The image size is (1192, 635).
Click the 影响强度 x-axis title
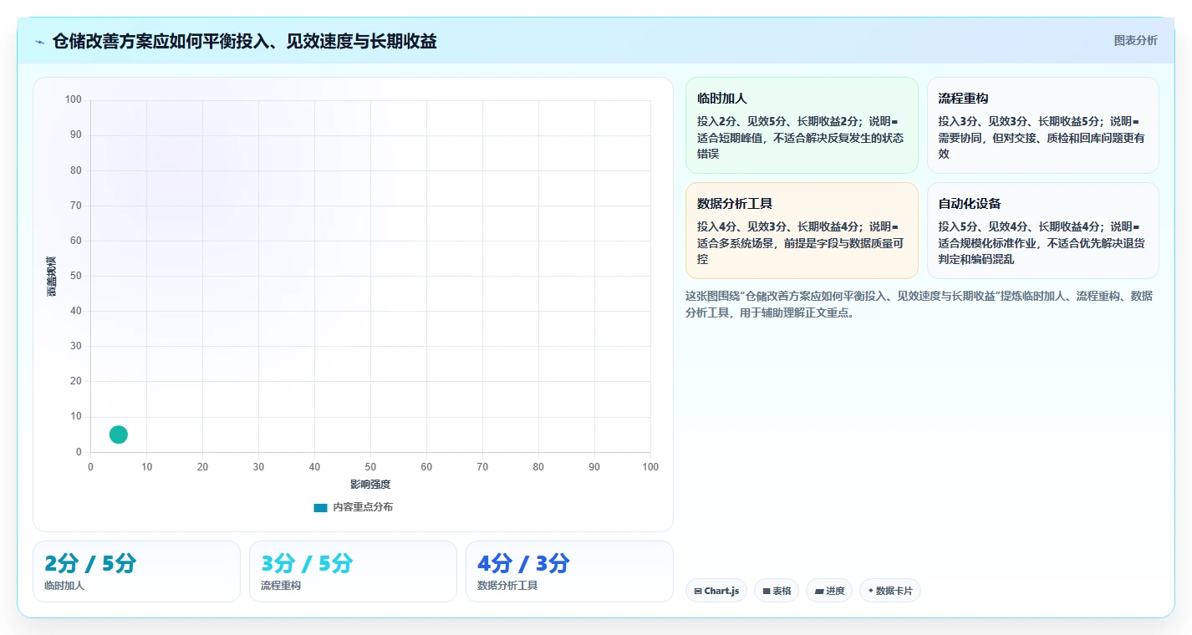click(370, 485)
